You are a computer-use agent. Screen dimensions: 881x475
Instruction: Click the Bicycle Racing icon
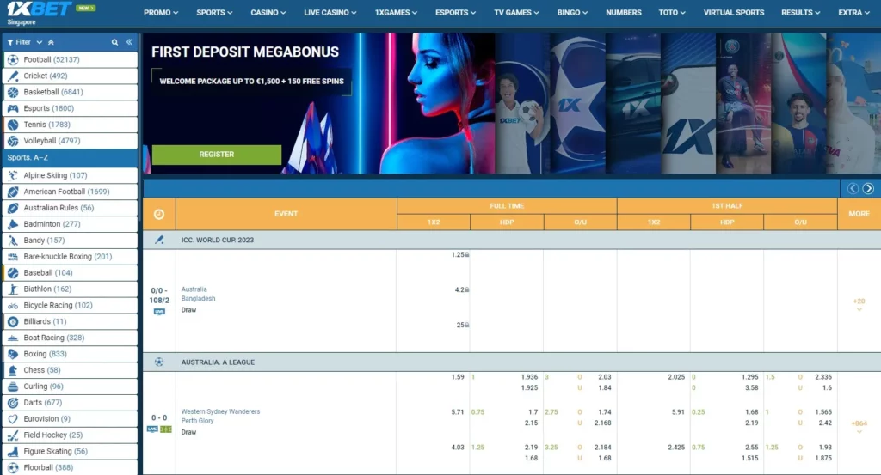13,305
